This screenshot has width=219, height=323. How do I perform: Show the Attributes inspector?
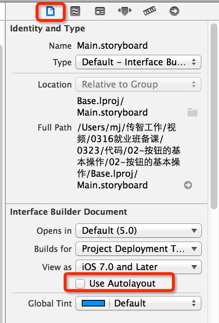coord(125,11)
